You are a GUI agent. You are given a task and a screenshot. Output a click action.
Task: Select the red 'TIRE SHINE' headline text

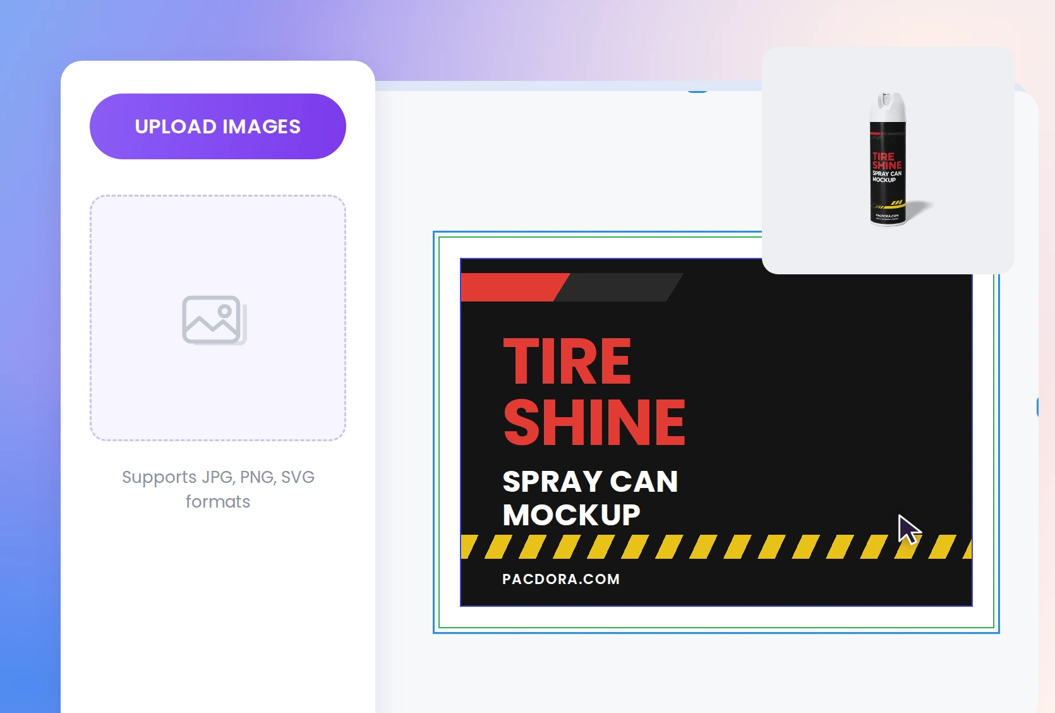pos(594,391)
